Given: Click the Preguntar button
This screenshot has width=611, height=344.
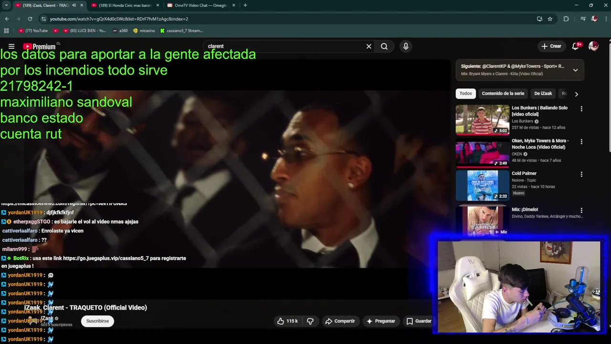Looking at the screenshot, I should click(380, 321).
